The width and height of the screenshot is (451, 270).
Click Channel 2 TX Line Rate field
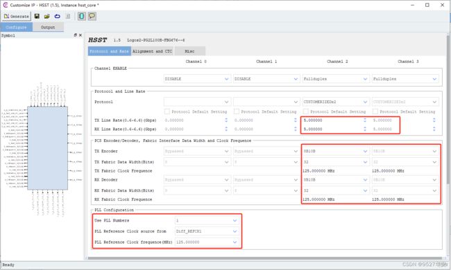click(x=333, y=120)
